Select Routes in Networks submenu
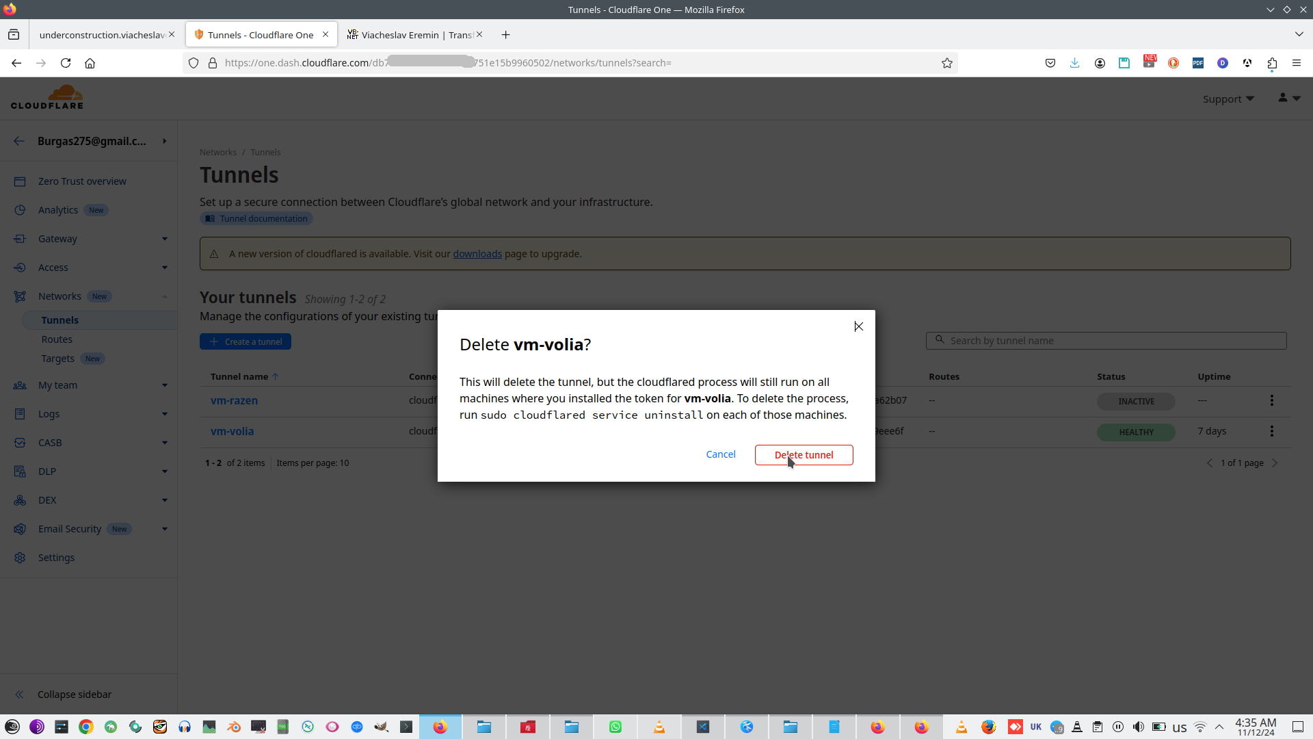Viewport: 1313px width, 739px height. pyautogui.click(x=57, y=339)
